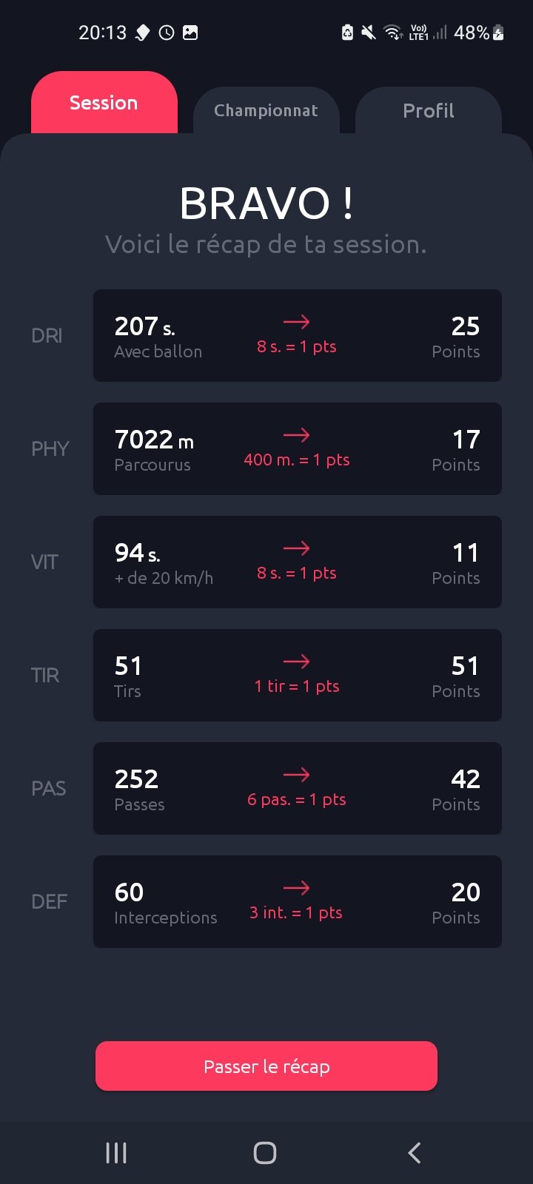
Task: Select the Session tab
Action: click(104, 104)
